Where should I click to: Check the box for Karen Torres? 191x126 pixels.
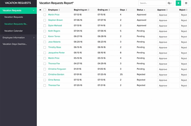tap(45, 37)
